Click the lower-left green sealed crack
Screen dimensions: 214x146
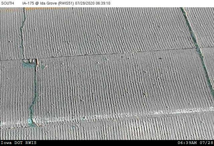32,97
